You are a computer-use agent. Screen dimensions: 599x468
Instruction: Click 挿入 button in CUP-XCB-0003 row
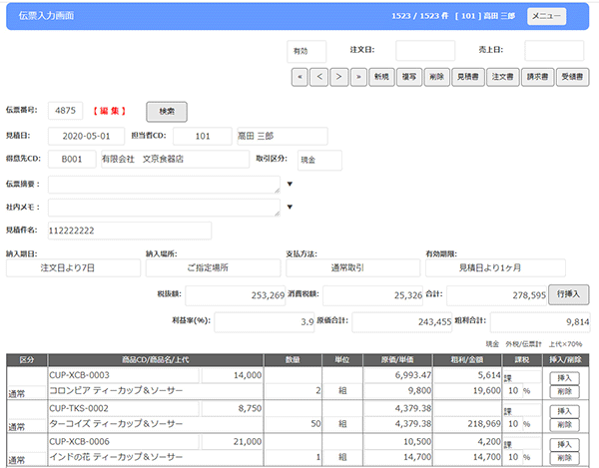[x=565, y=378]
